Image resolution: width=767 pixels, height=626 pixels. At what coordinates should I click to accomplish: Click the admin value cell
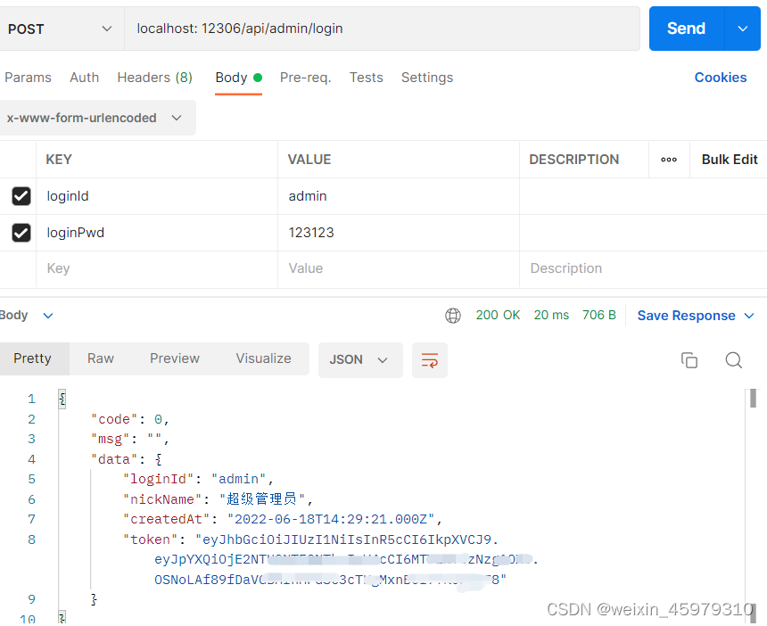tap(398, 196)
